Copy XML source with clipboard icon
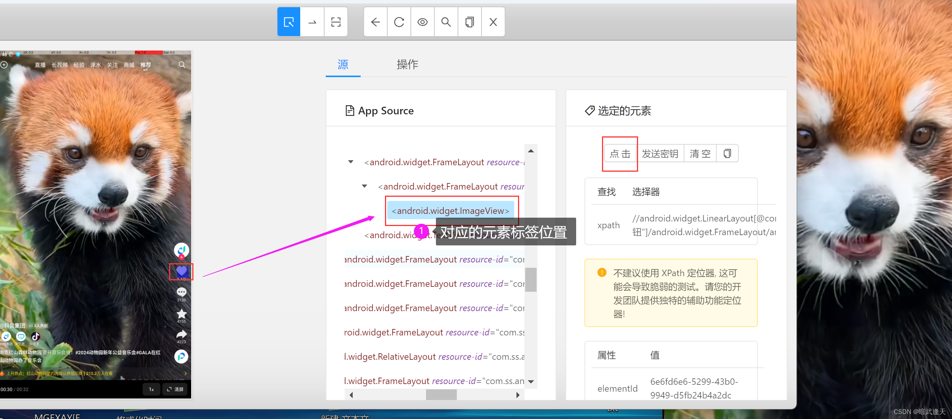This screenshot has height=419, width=952. click(470, 22)
